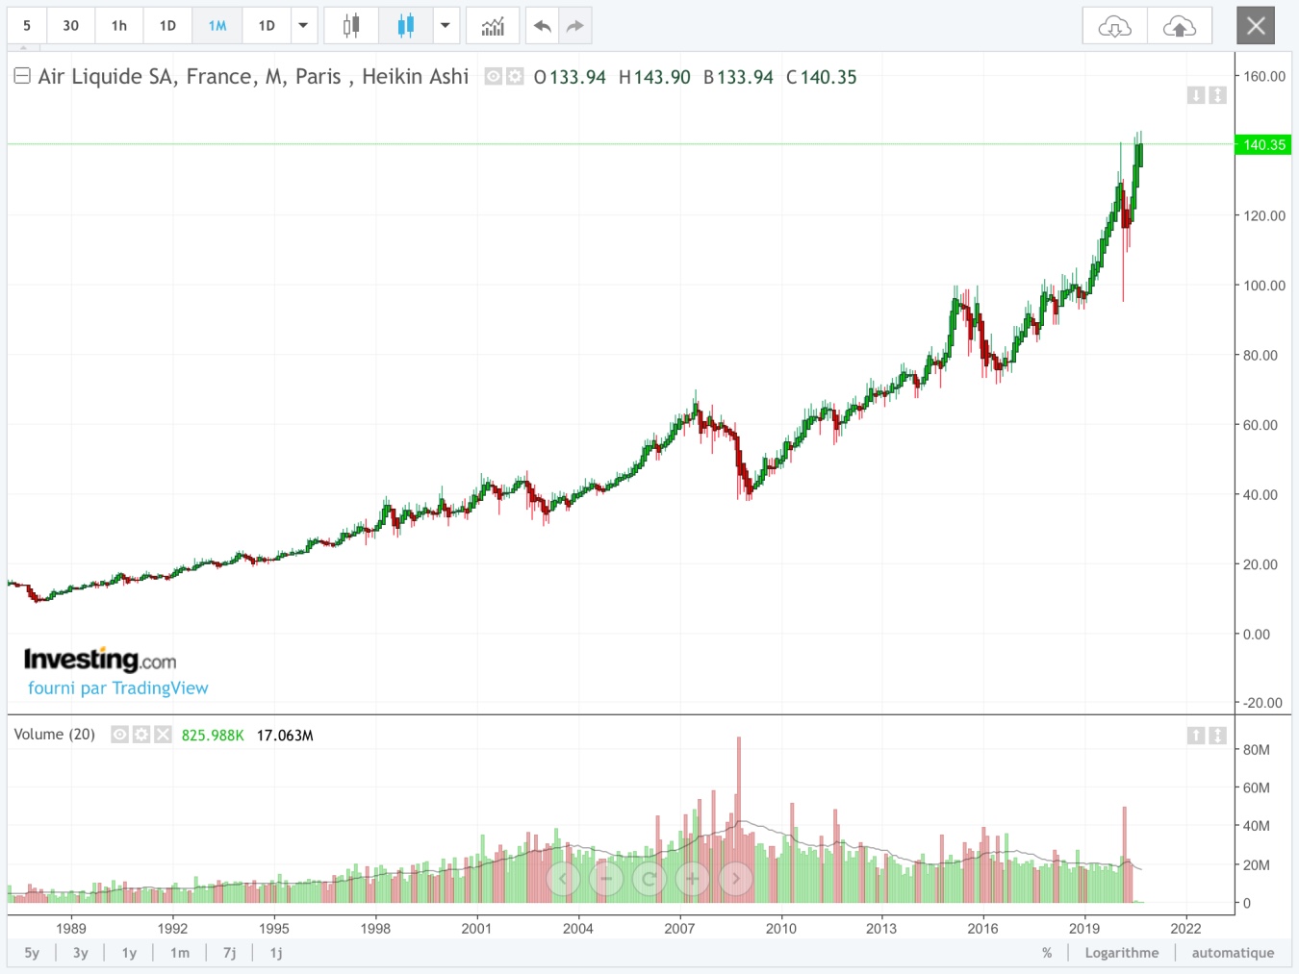
Task: Select the blue Heikin Ashi chart style
Action: tap(405, 26)
